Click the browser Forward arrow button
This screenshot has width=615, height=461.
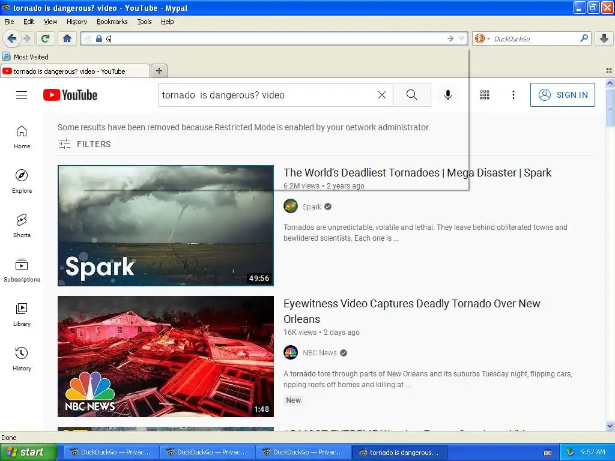[26, 38]
